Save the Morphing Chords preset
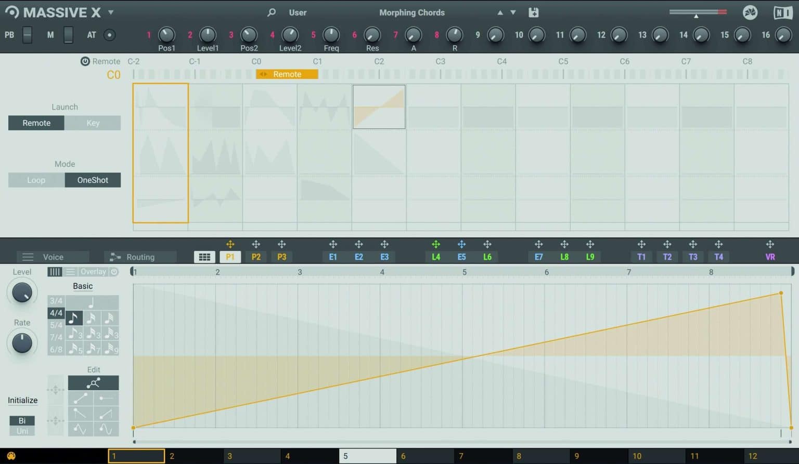 pyautogui.click(x=533, y=12)
